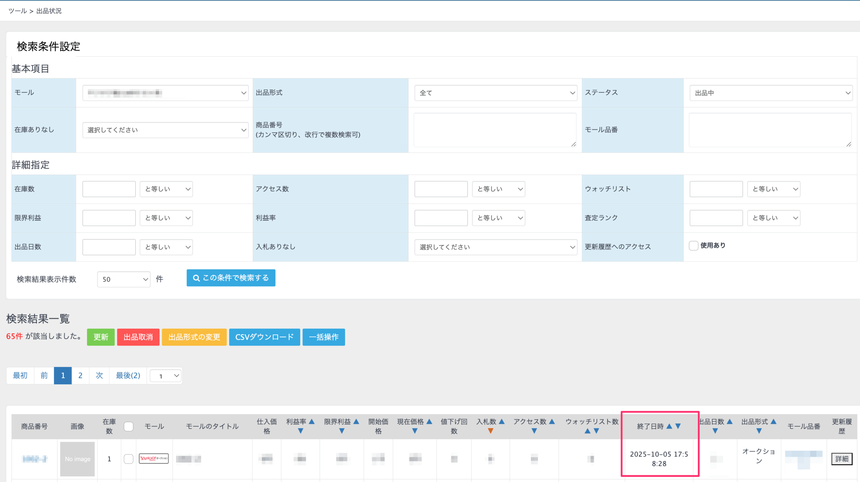
Task: Click No image thumbnail in first row
Action: pyautogui.click(x=77, y=459)
